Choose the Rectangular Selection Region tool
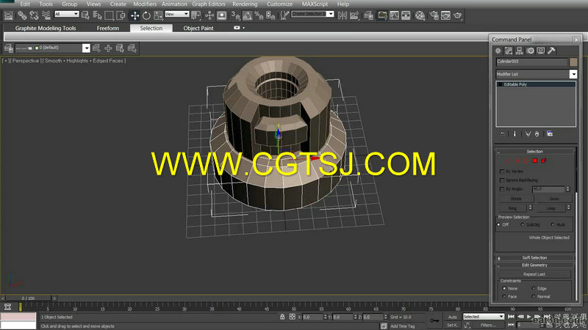 tap(109, 15)
